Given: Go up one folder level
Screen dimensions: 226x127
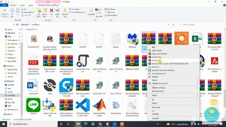Looking at the screenshot, I should pyautogui.click(x=14, y=25).
